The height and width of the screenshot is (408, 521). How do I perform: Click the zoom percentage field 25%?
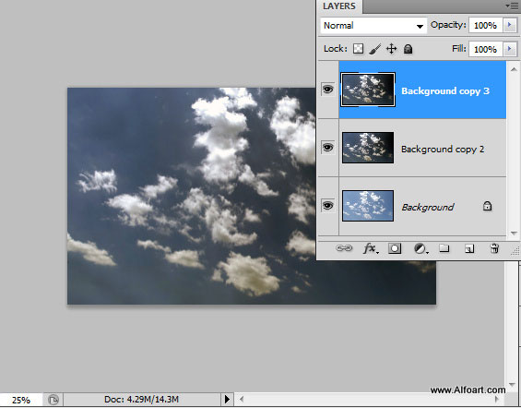pyautogui.click(x=21, y=400)
